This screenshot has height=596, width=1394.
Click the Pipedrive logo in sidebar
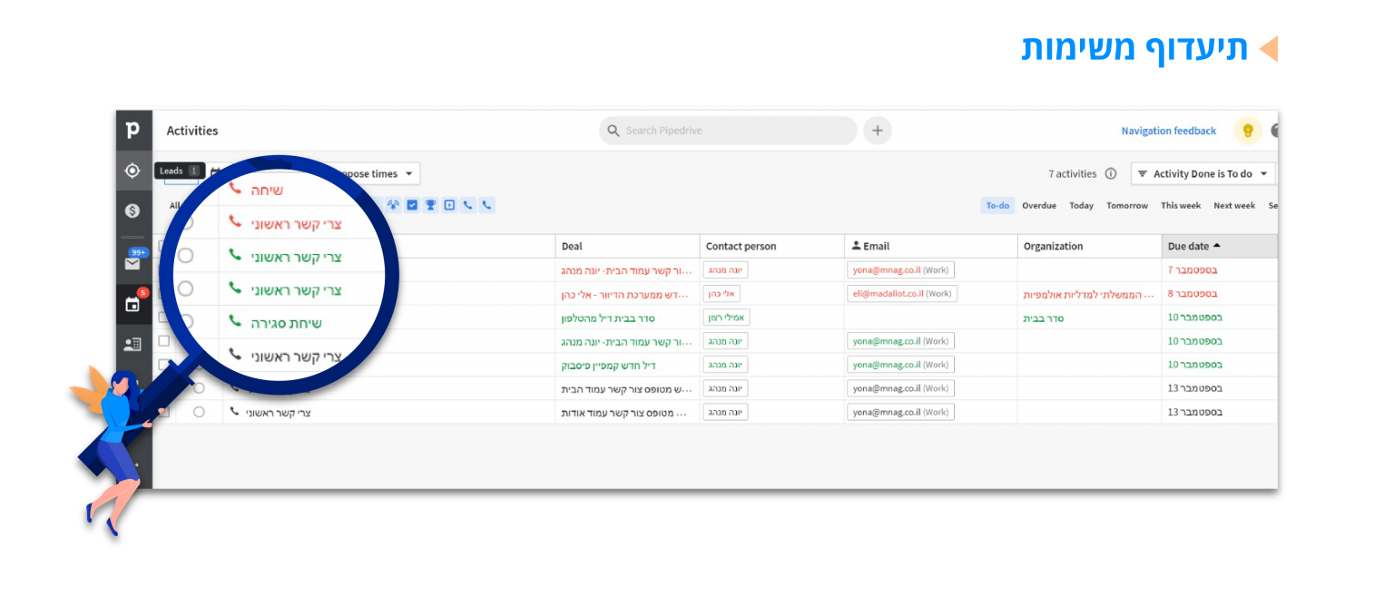click(133, 131)
